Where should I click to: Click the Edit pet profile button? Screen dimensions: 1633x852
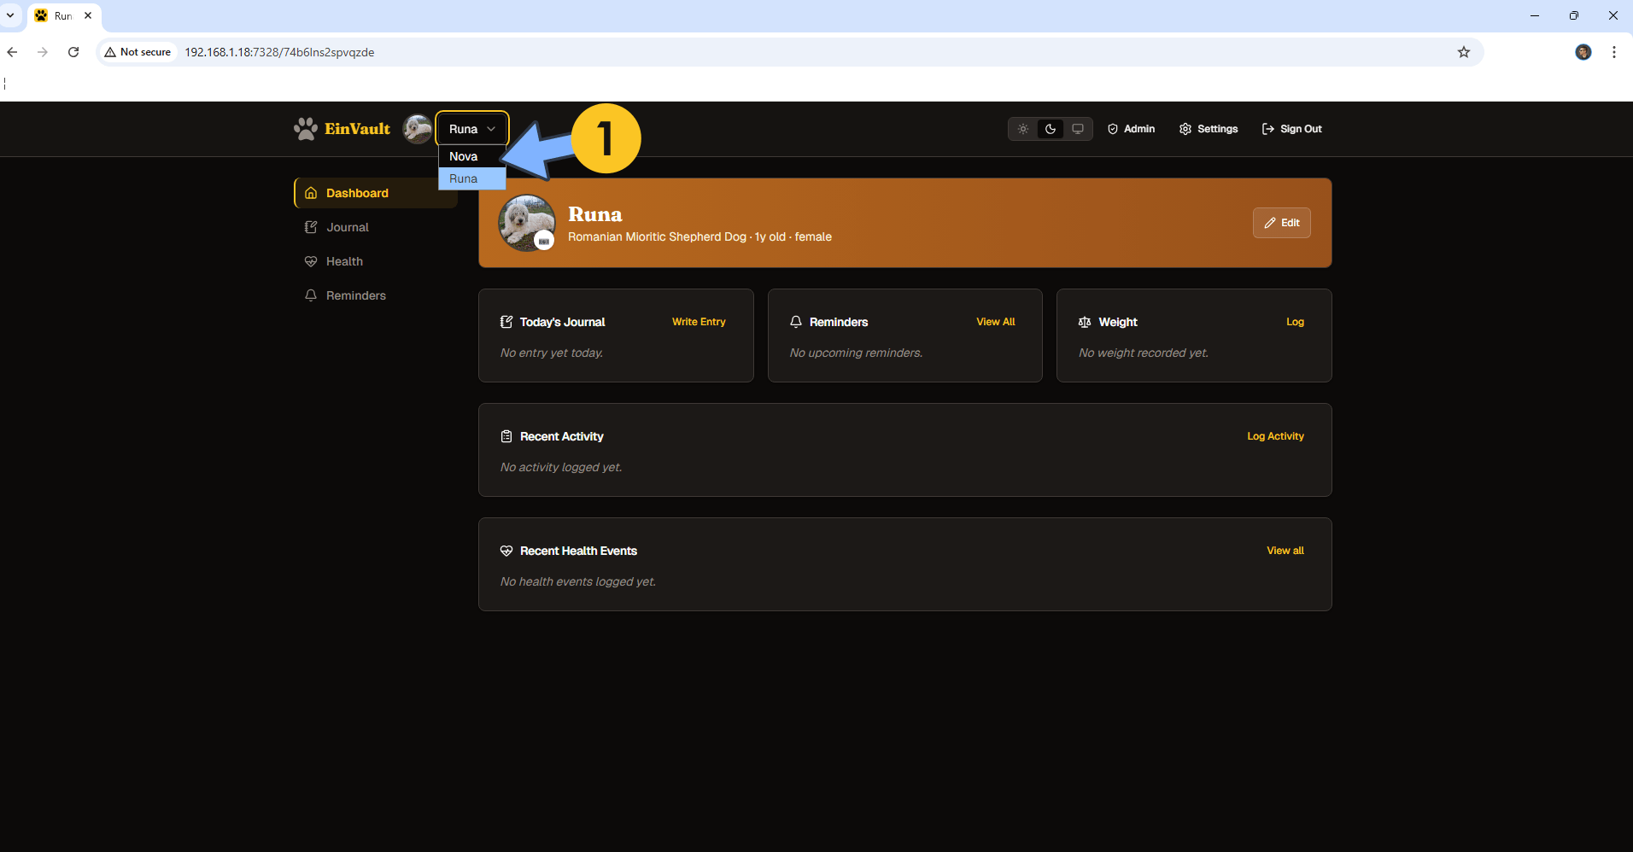pos(1281,223)
